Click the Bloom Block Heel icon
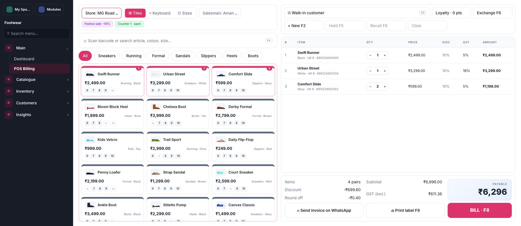Image resolution: width=521 pixels, height=226 pixels. tap(90, 107)
